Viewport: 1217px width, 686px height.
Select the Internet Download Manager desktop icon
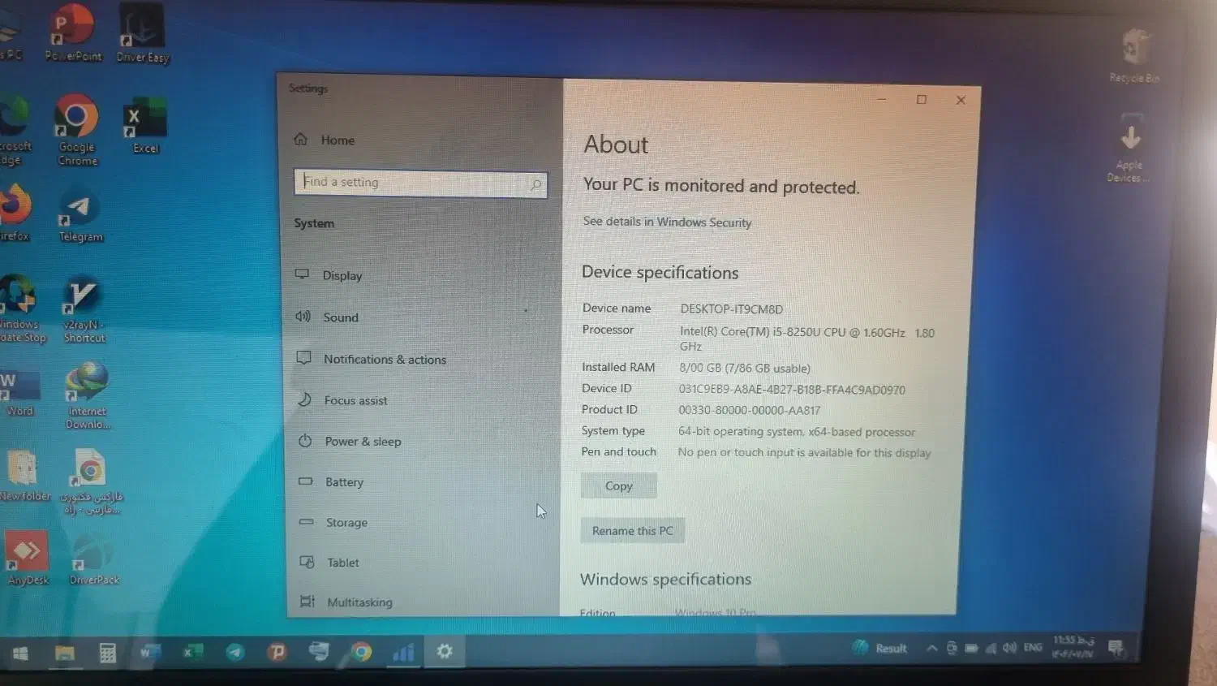point(88,396)
